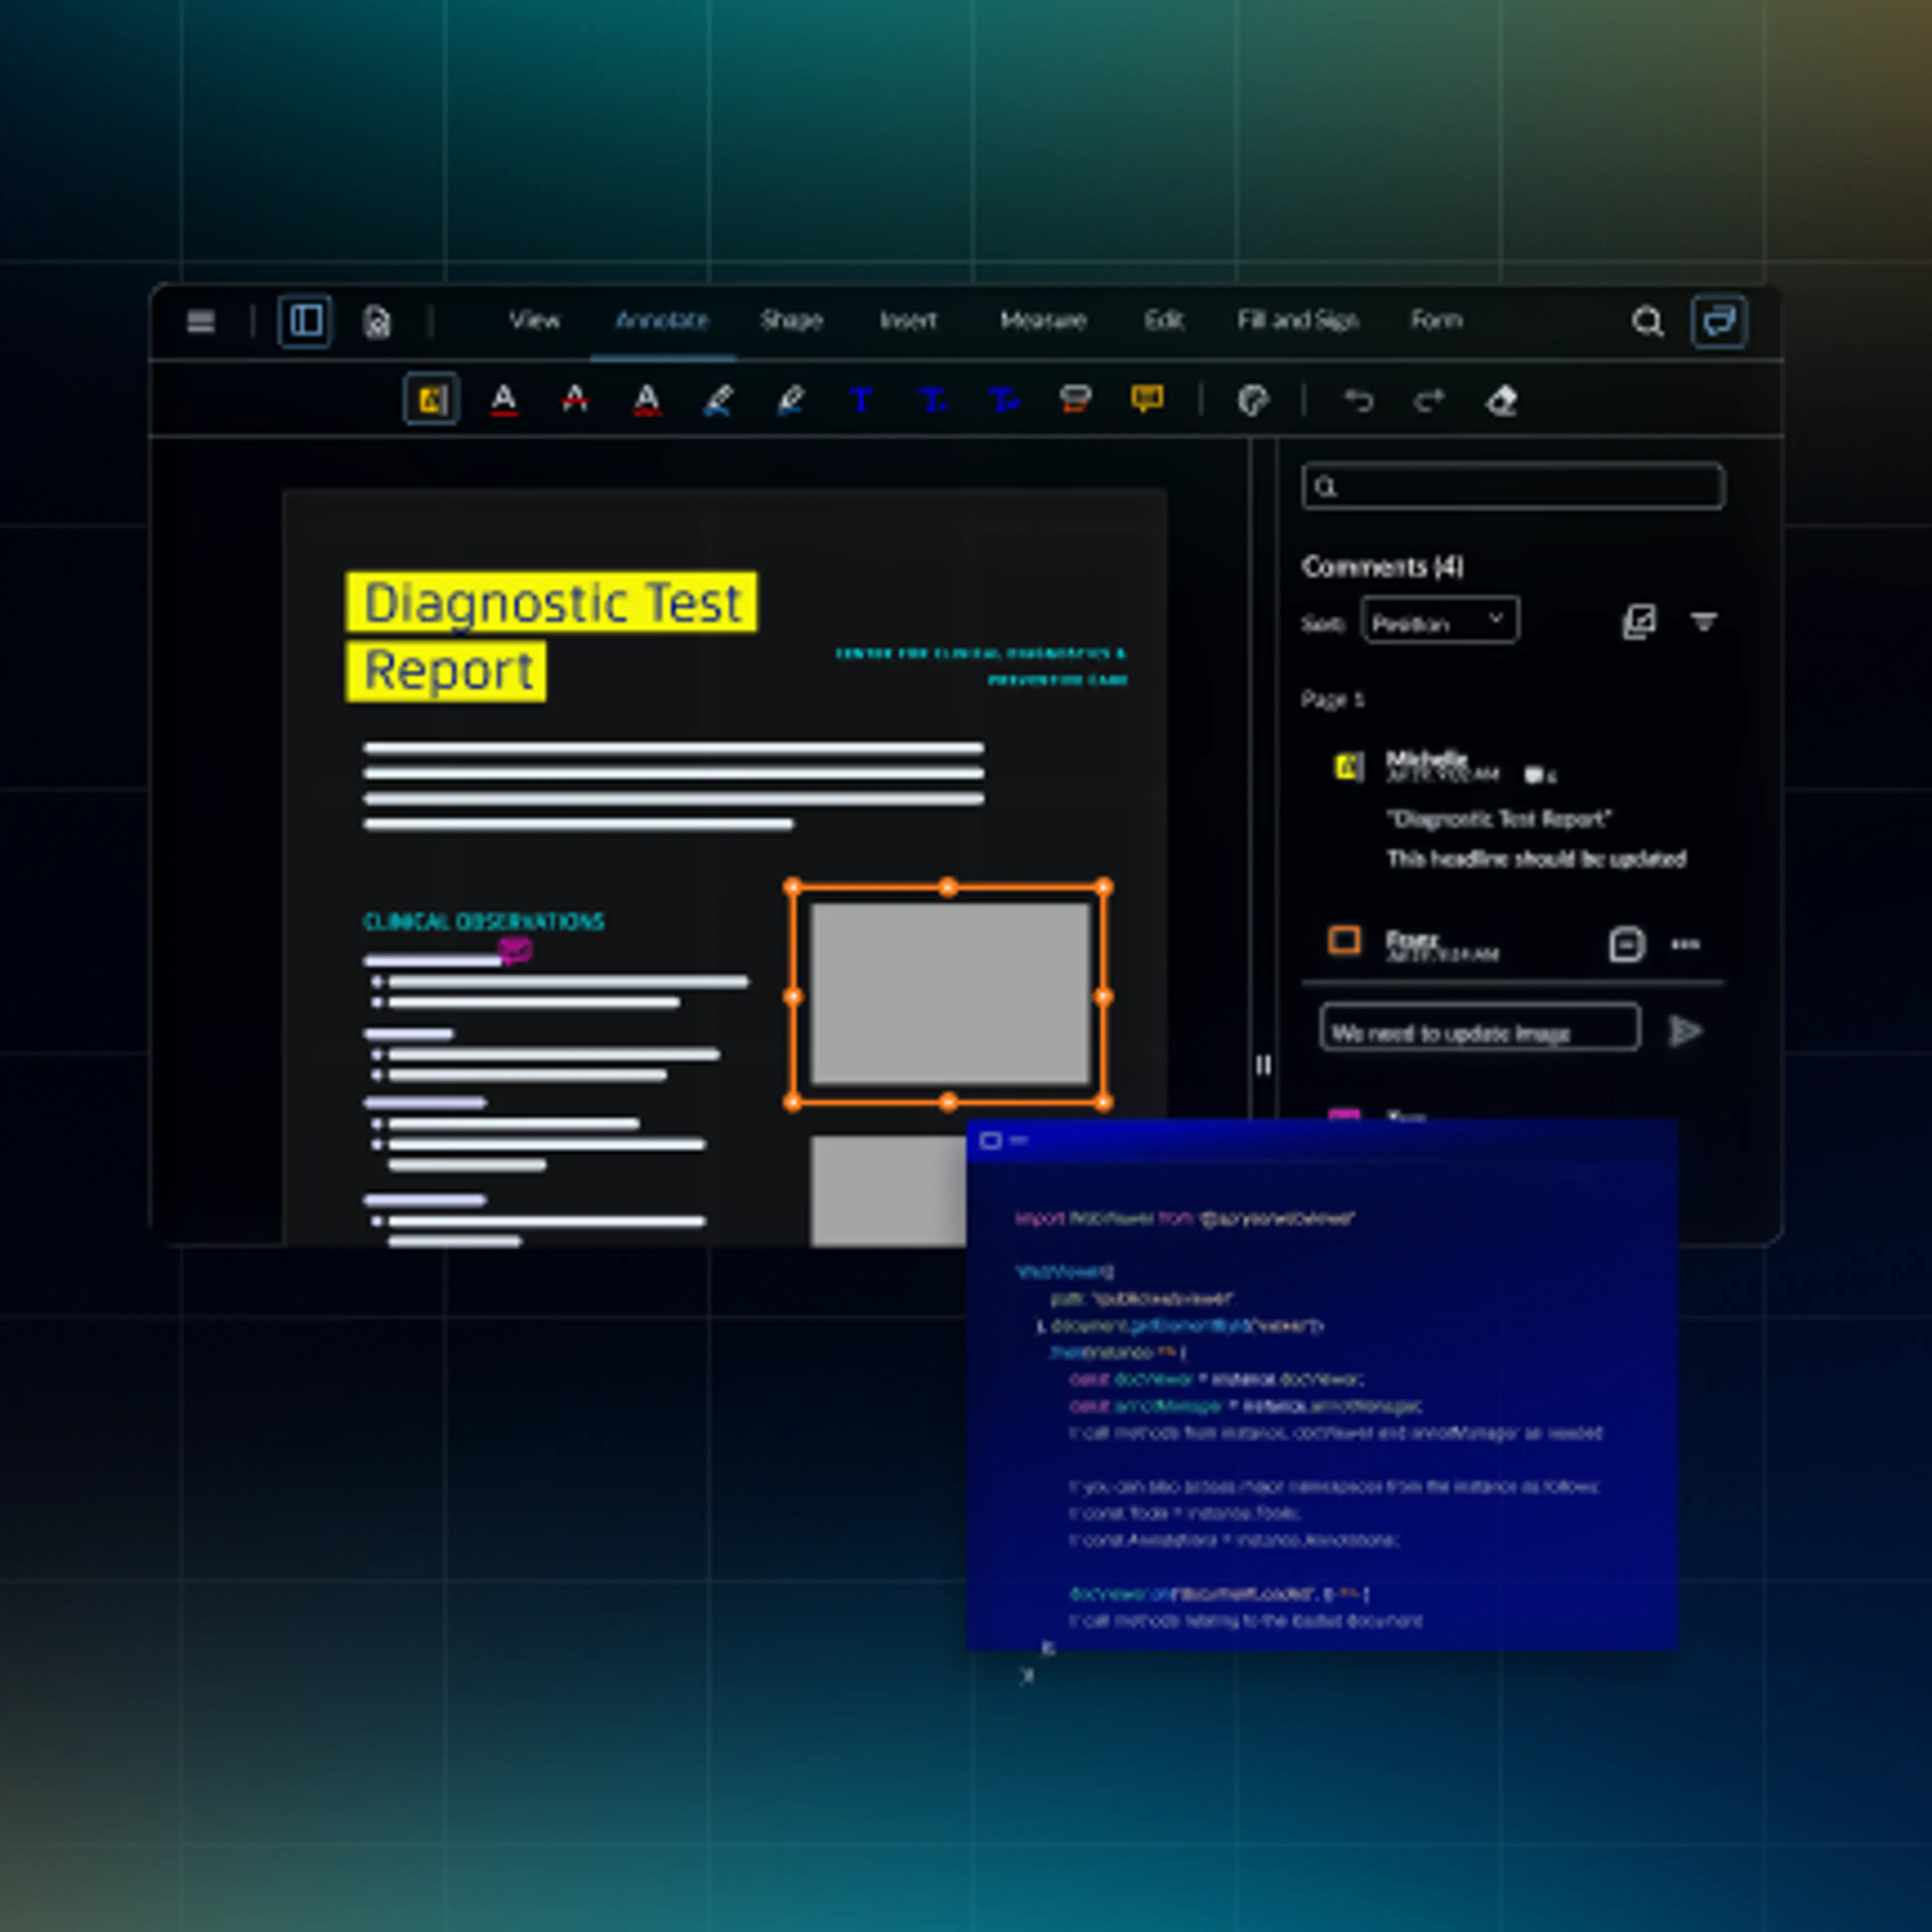This screenshot has width=1932, height=1932.
Task: Open the comments filter funnel
Action: [1704, 622]
